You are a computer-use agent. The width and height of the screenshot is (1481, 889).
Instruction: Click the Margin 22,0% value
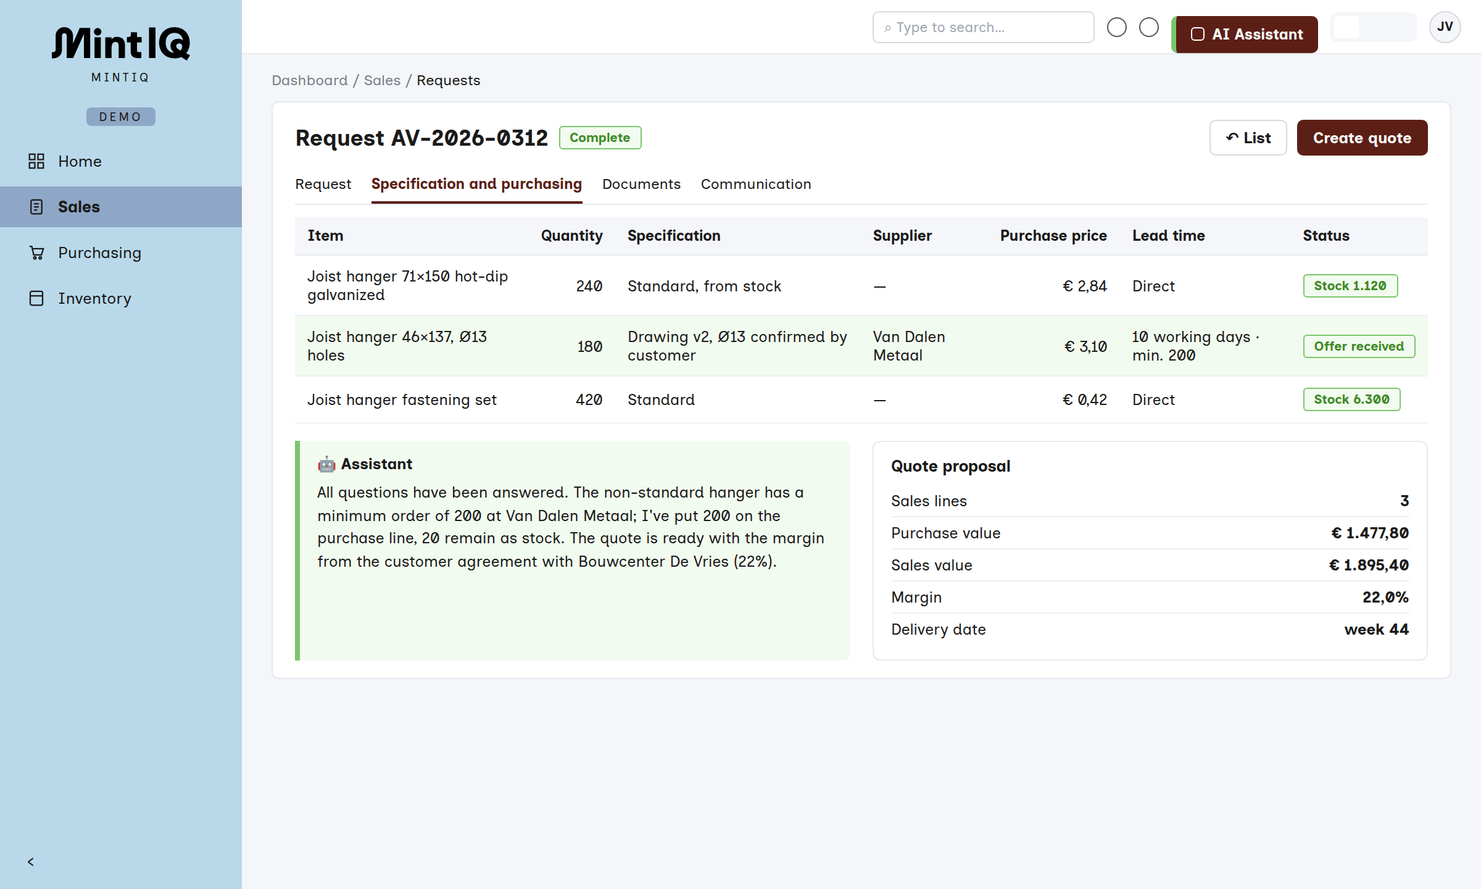click(x=1385, y=597)
